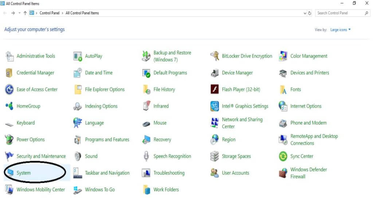Expand the address bar history dropdown
This screenshot has width=373, height=207.
coord(305,13)
